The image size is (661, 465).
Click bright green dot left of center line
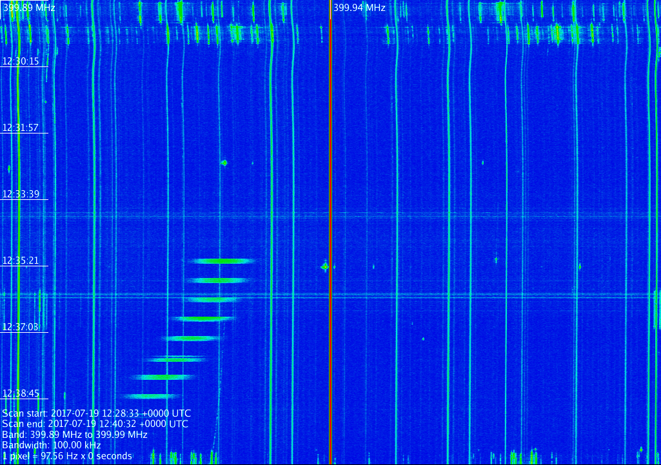point(324,266)
